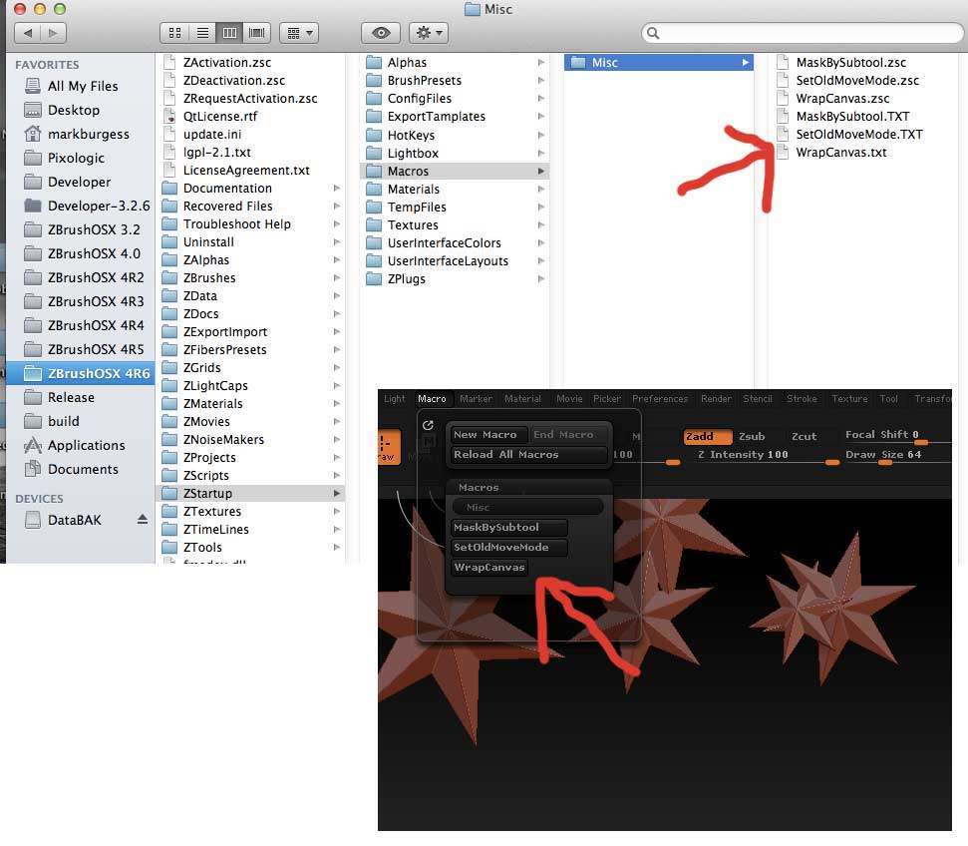The image size is (968, 846).
Task: Open the ZBrush Macro menu
Action: pyautogui.click(x=432, y=399)
